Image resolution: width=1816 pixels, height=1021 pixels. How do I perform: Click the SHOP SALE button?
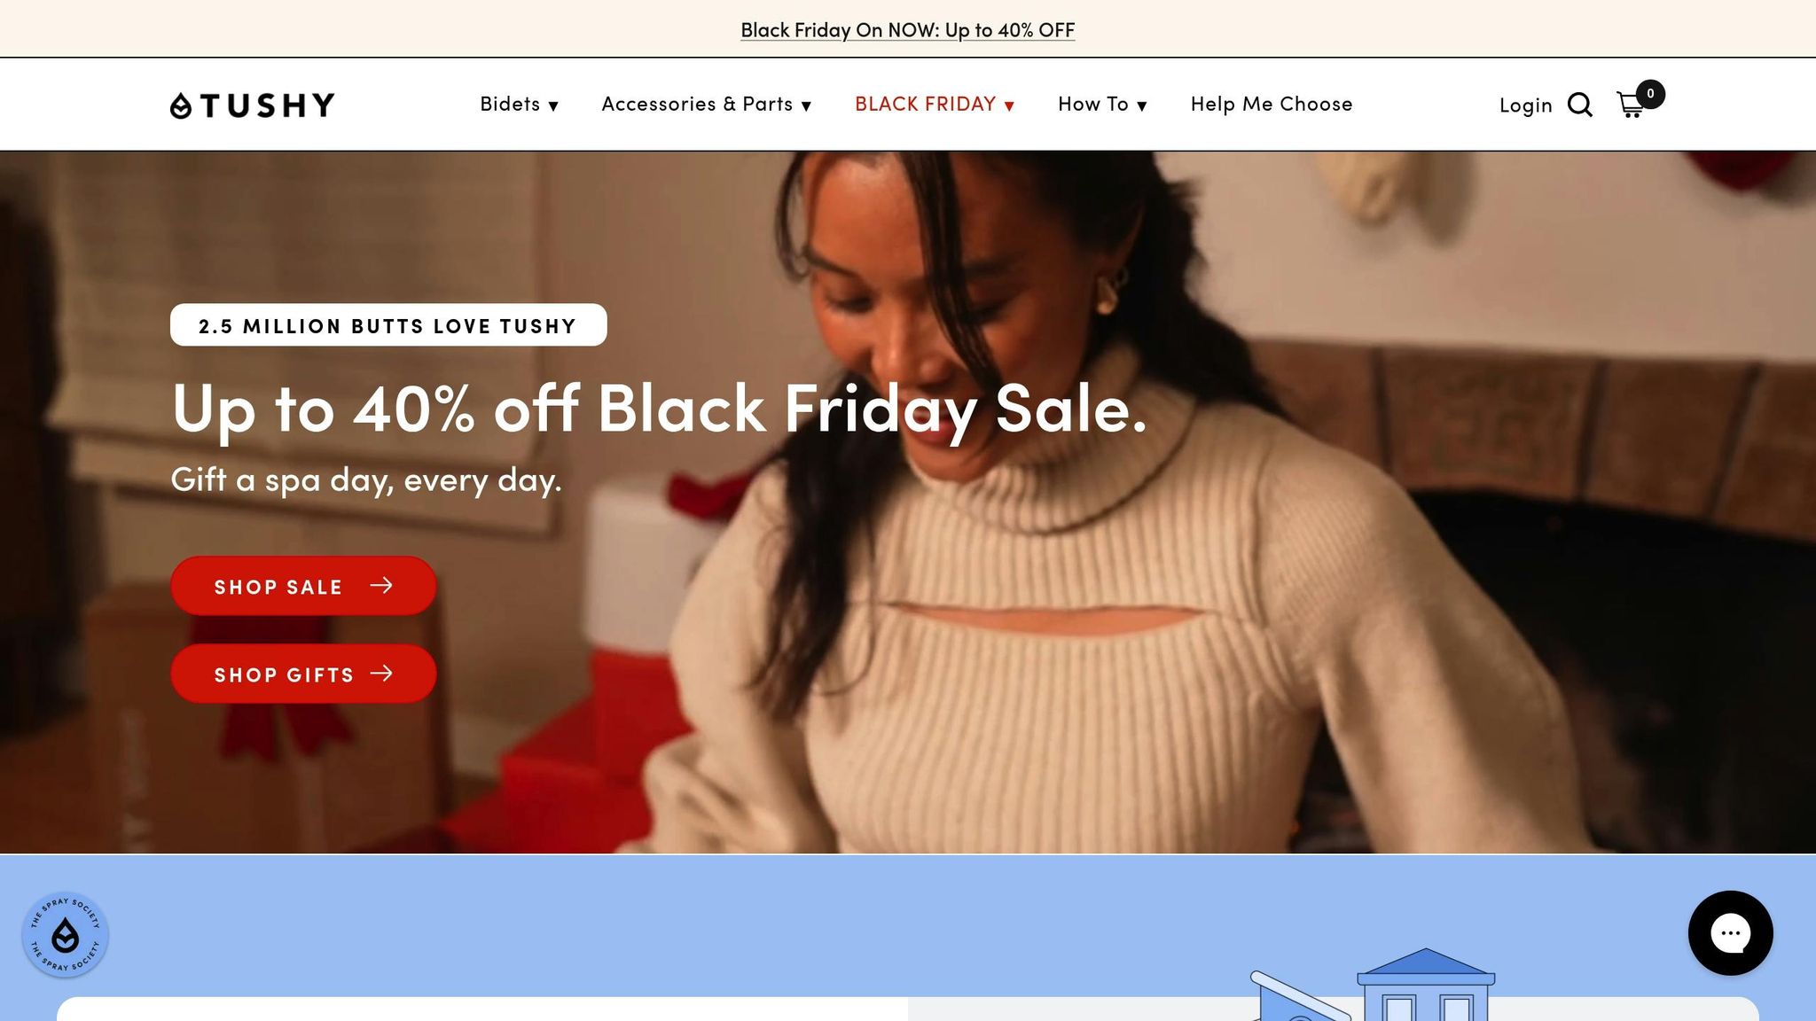(x=303, y=586)
